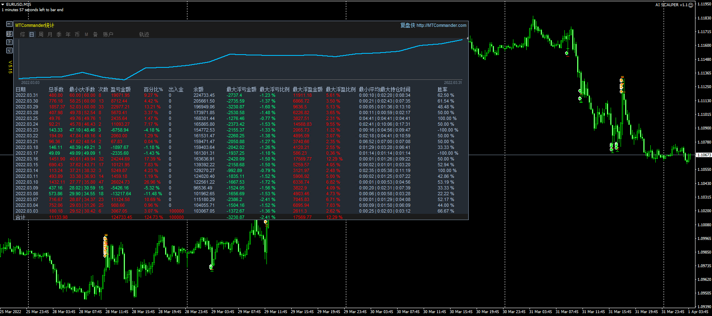Expand the EURUSD,M15 chart dropdown triangle
The width and height of the screenshot is (712, 316).
click(x=3, y=5)
